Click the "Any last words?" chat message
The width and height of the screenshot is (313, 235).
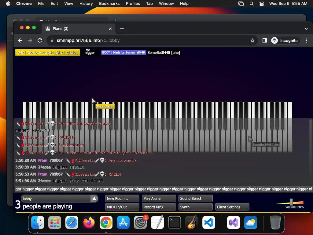122,160
